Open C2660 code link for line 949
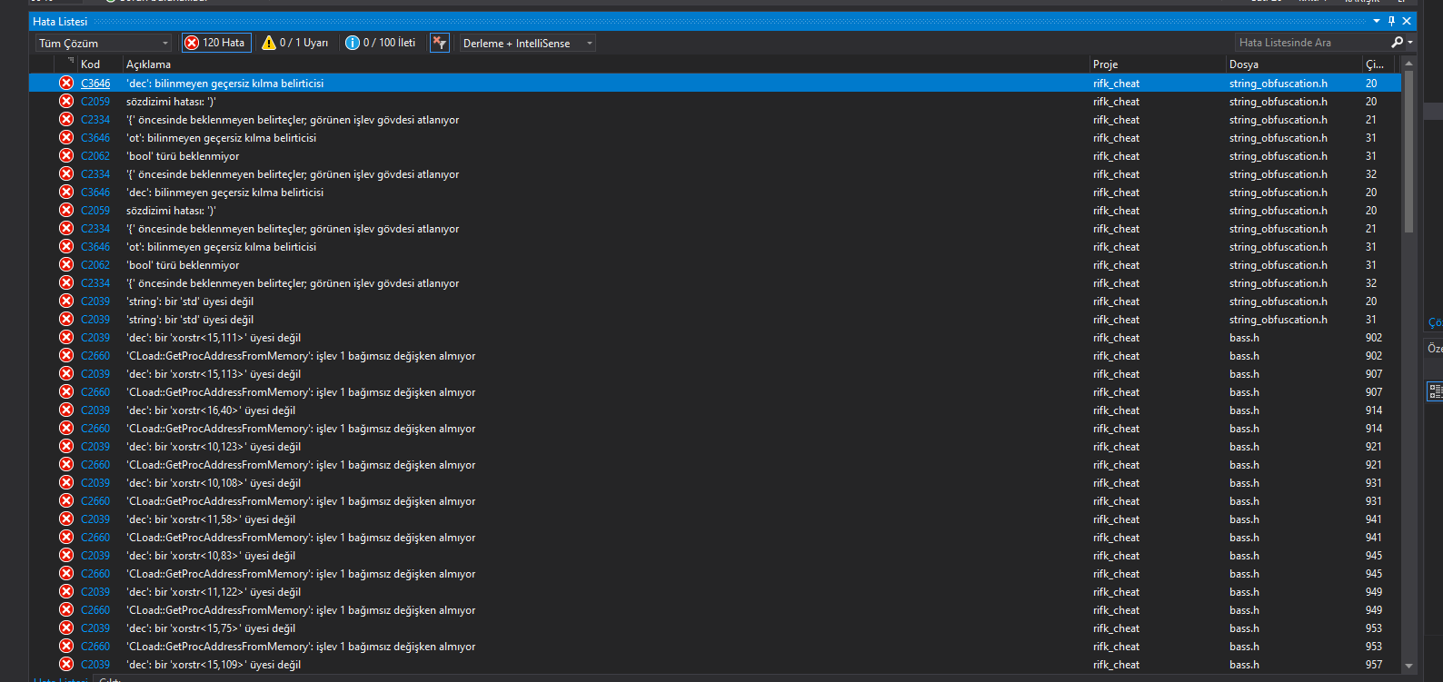Viewport: 1443px width, 682px height. tap(95, 609)
